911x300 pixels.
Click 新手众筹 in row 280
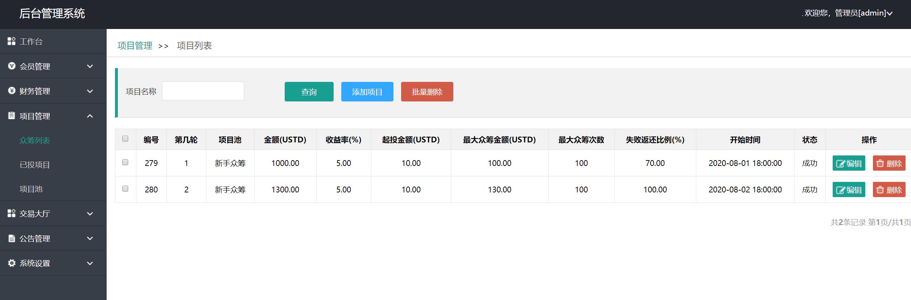pos(230,190)
